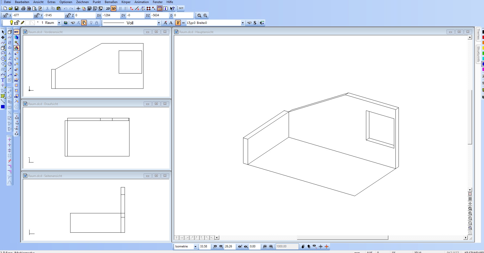484x253 pixels.
Task: Select the Text tool
Action: point(3,80)
